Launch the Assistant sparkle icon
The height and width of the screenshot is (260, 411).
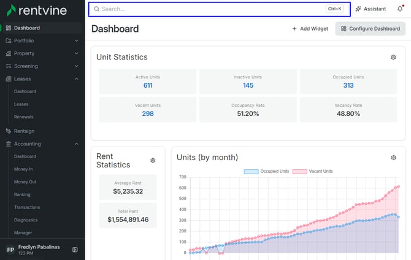[x=358, y=9]
